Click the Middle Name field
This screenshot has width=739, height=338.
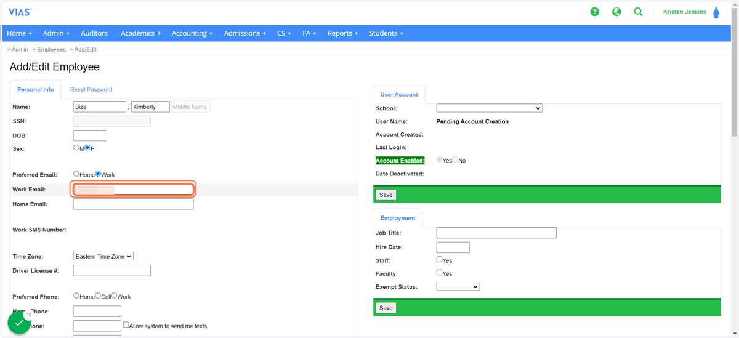[x=190, y=107]
